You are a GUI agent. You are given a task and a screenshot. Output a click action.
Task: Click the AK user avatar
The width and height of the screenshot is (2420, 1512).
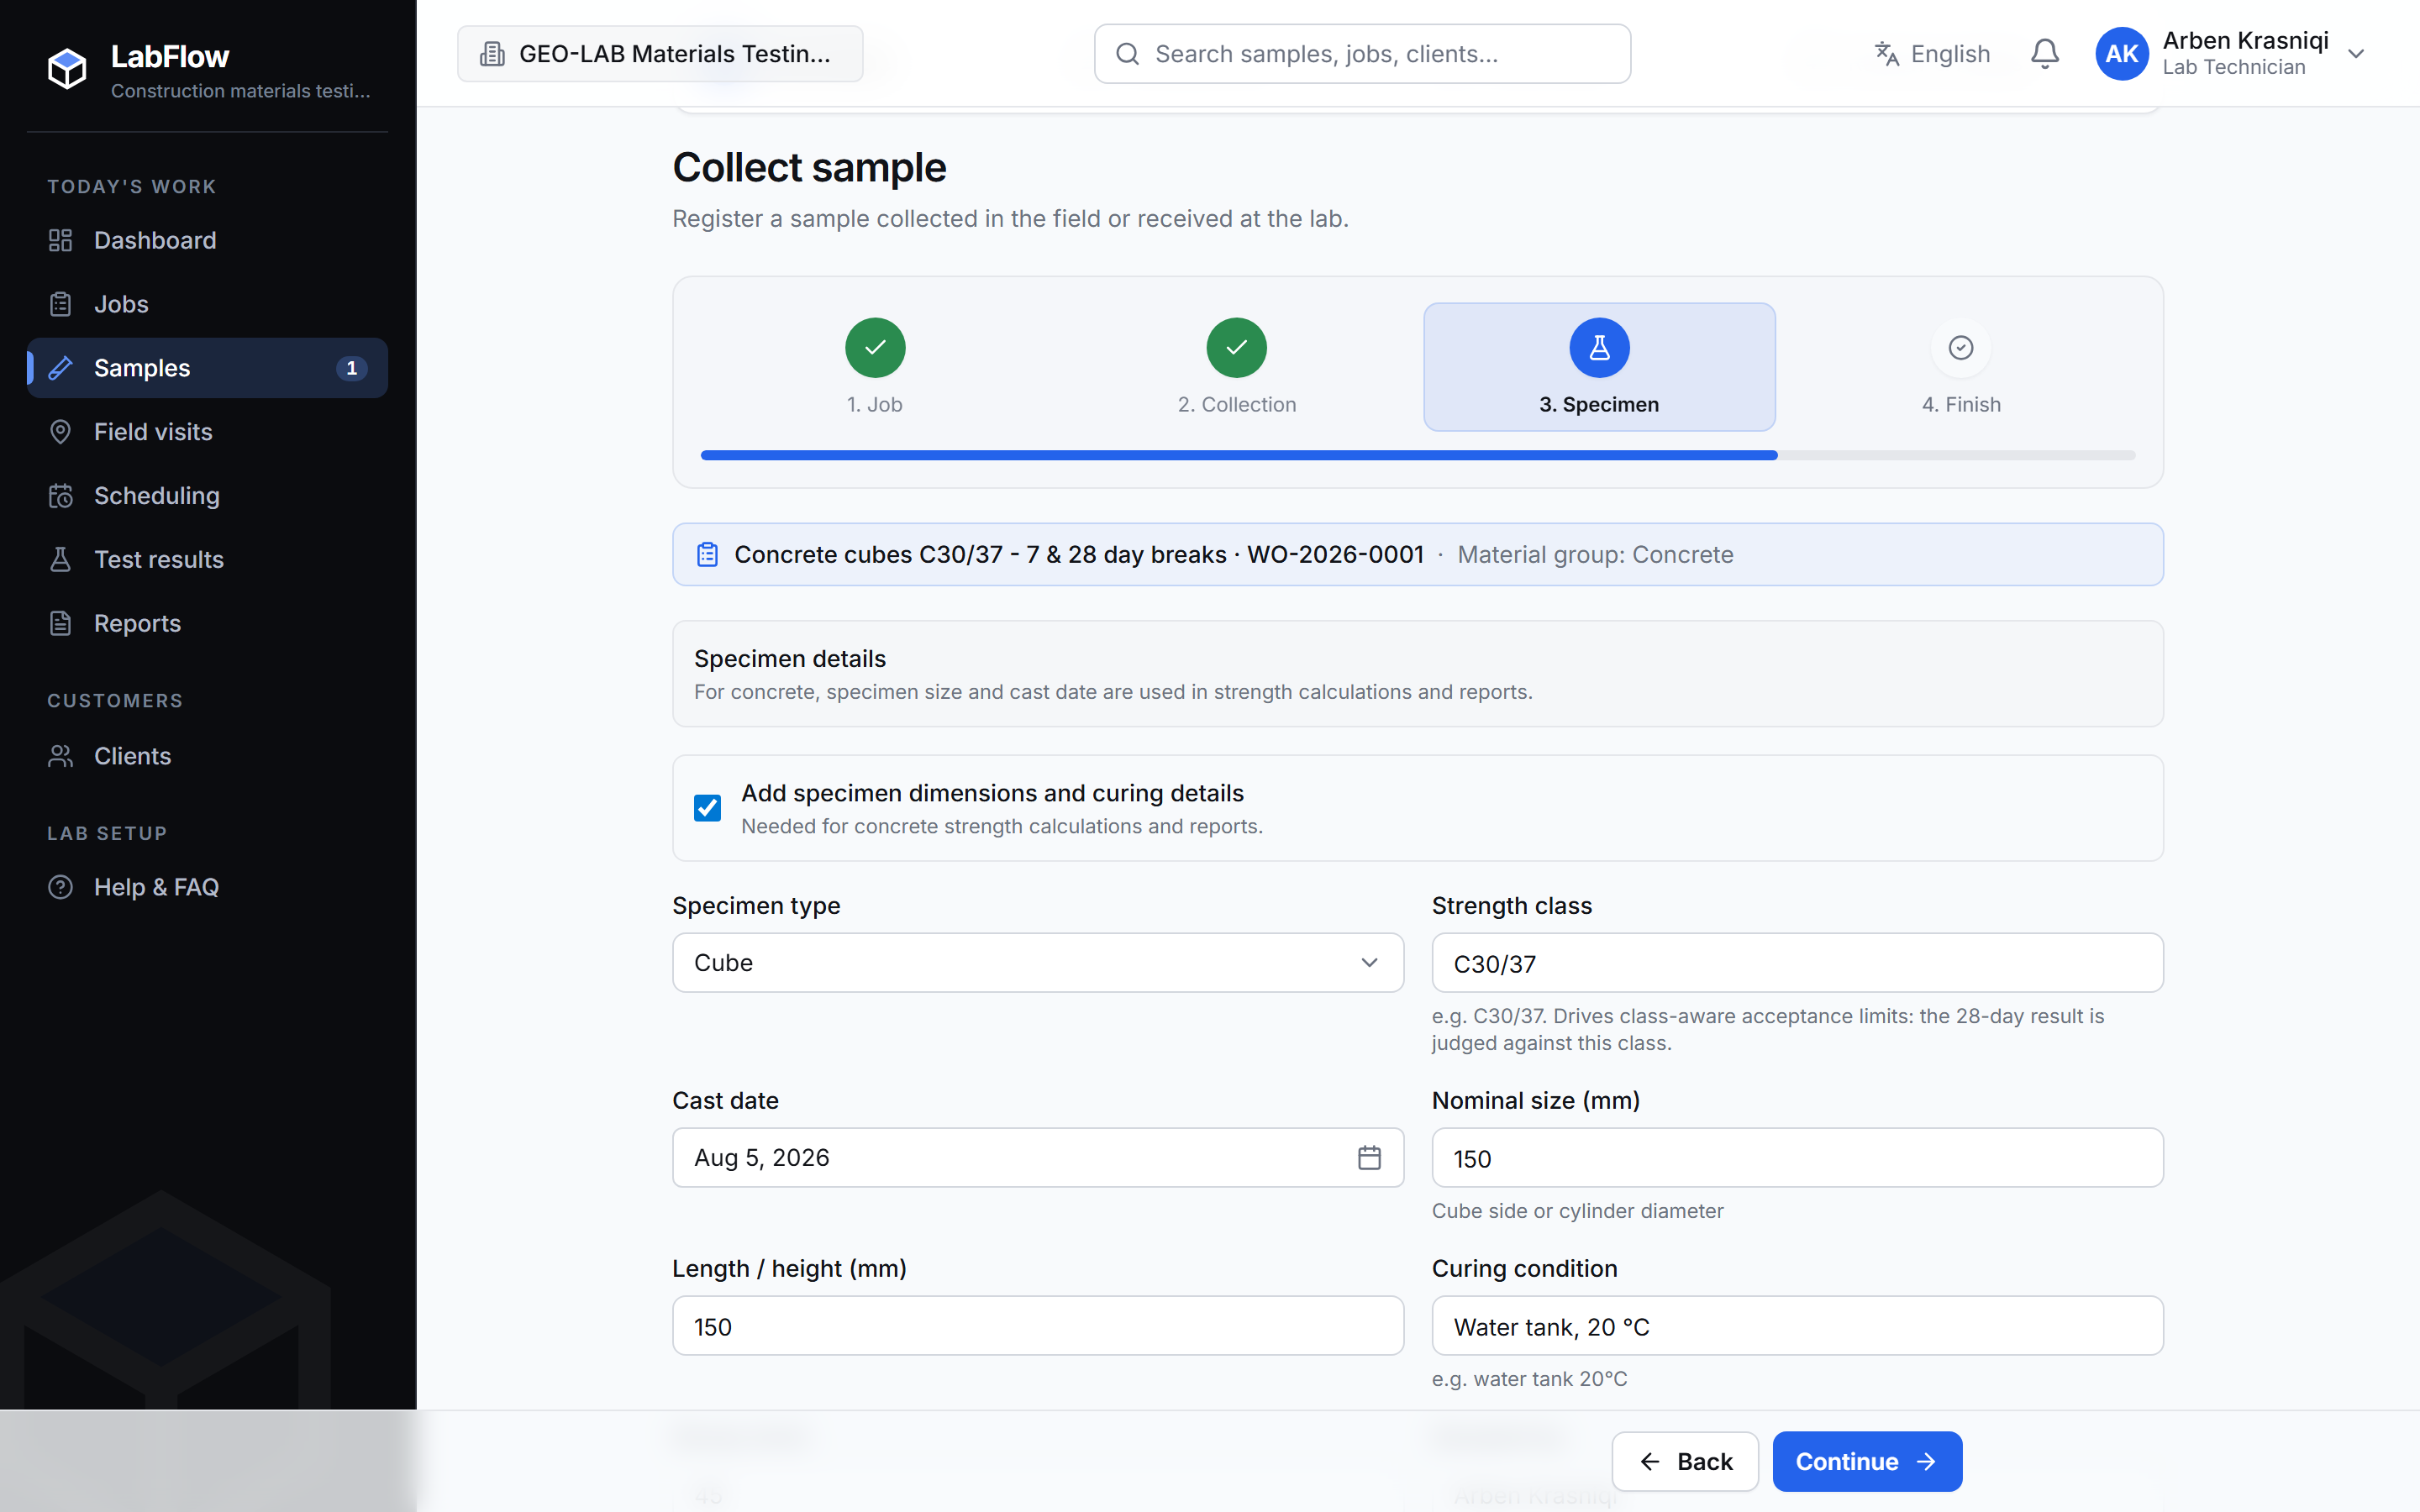click(x=2121, y=54)
